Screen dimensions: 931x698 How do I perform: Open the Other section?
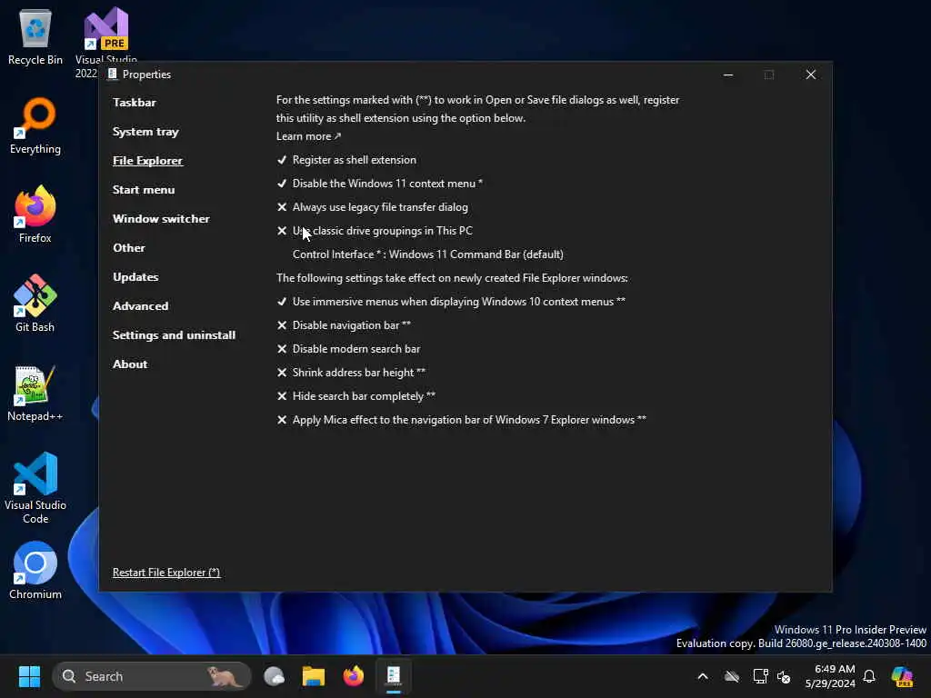click(x=129, y=247)
